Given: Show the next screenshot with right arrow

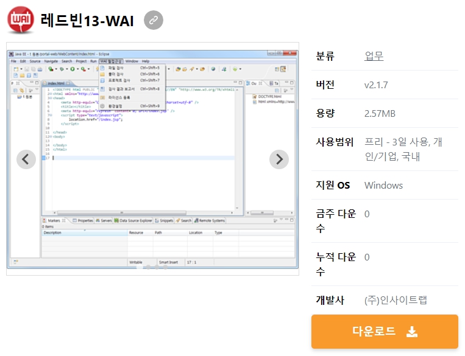Looking at the screenshot, I should coord(279,159).
